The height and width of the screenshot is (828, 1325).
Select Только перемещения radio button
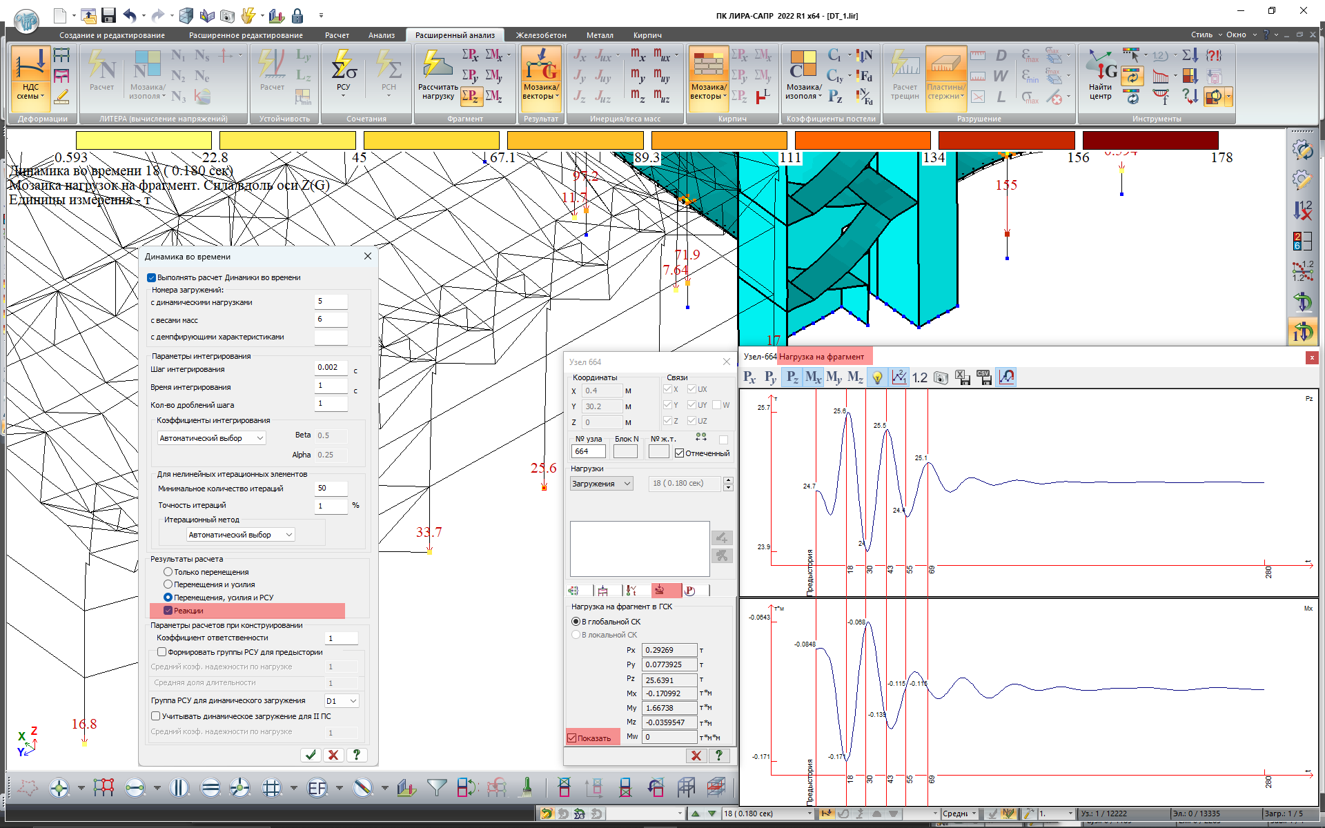point(168,572)
